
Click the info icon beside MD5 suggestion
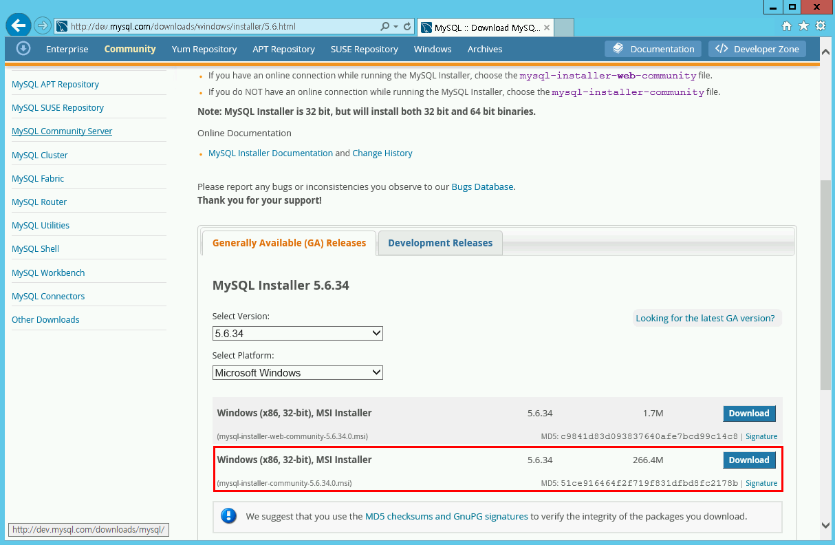point(228,516)
